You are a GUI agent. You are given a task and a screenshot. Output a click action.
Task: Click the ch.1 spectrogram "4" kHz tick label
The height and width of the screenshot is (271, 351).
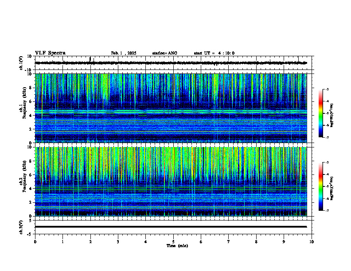[x=31, y=116]
